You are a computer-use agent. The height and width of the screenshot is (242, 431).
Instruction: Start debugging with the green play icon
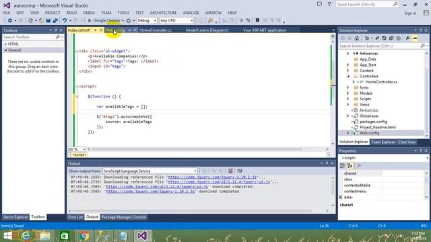click(90, 21)
